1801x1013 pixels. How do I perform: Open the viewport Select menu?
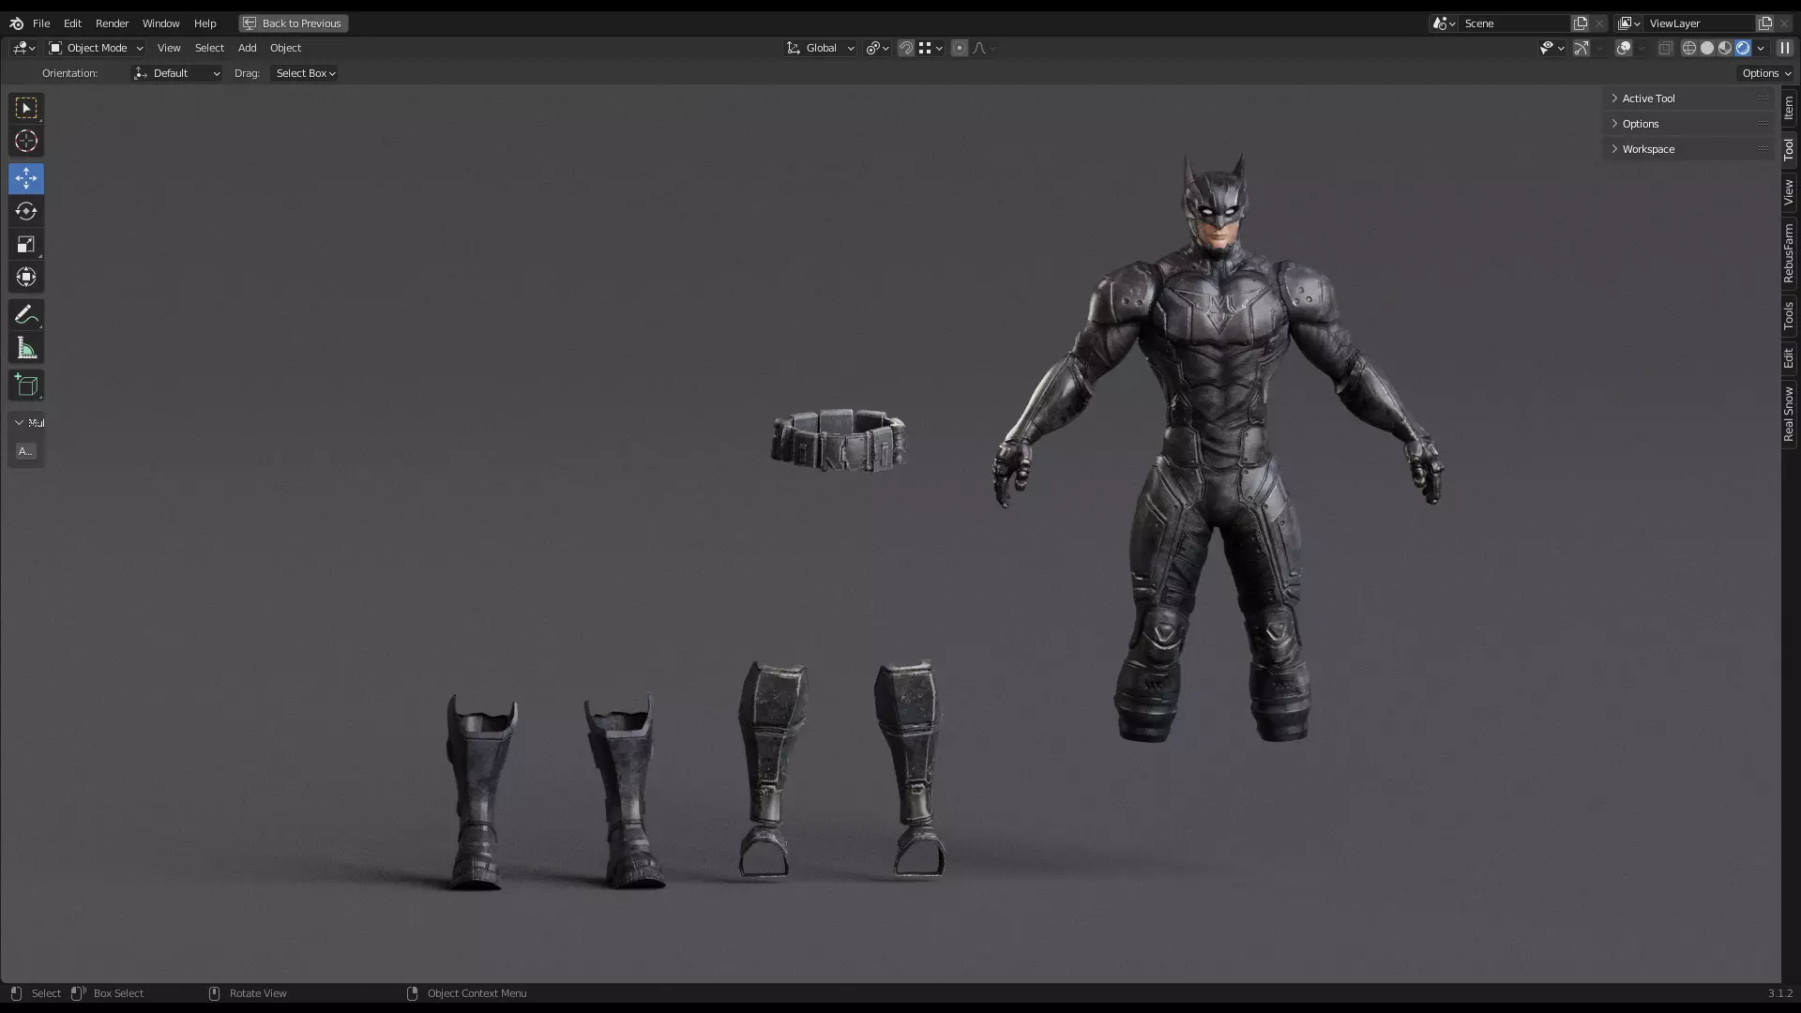click(x=209, y=48)
